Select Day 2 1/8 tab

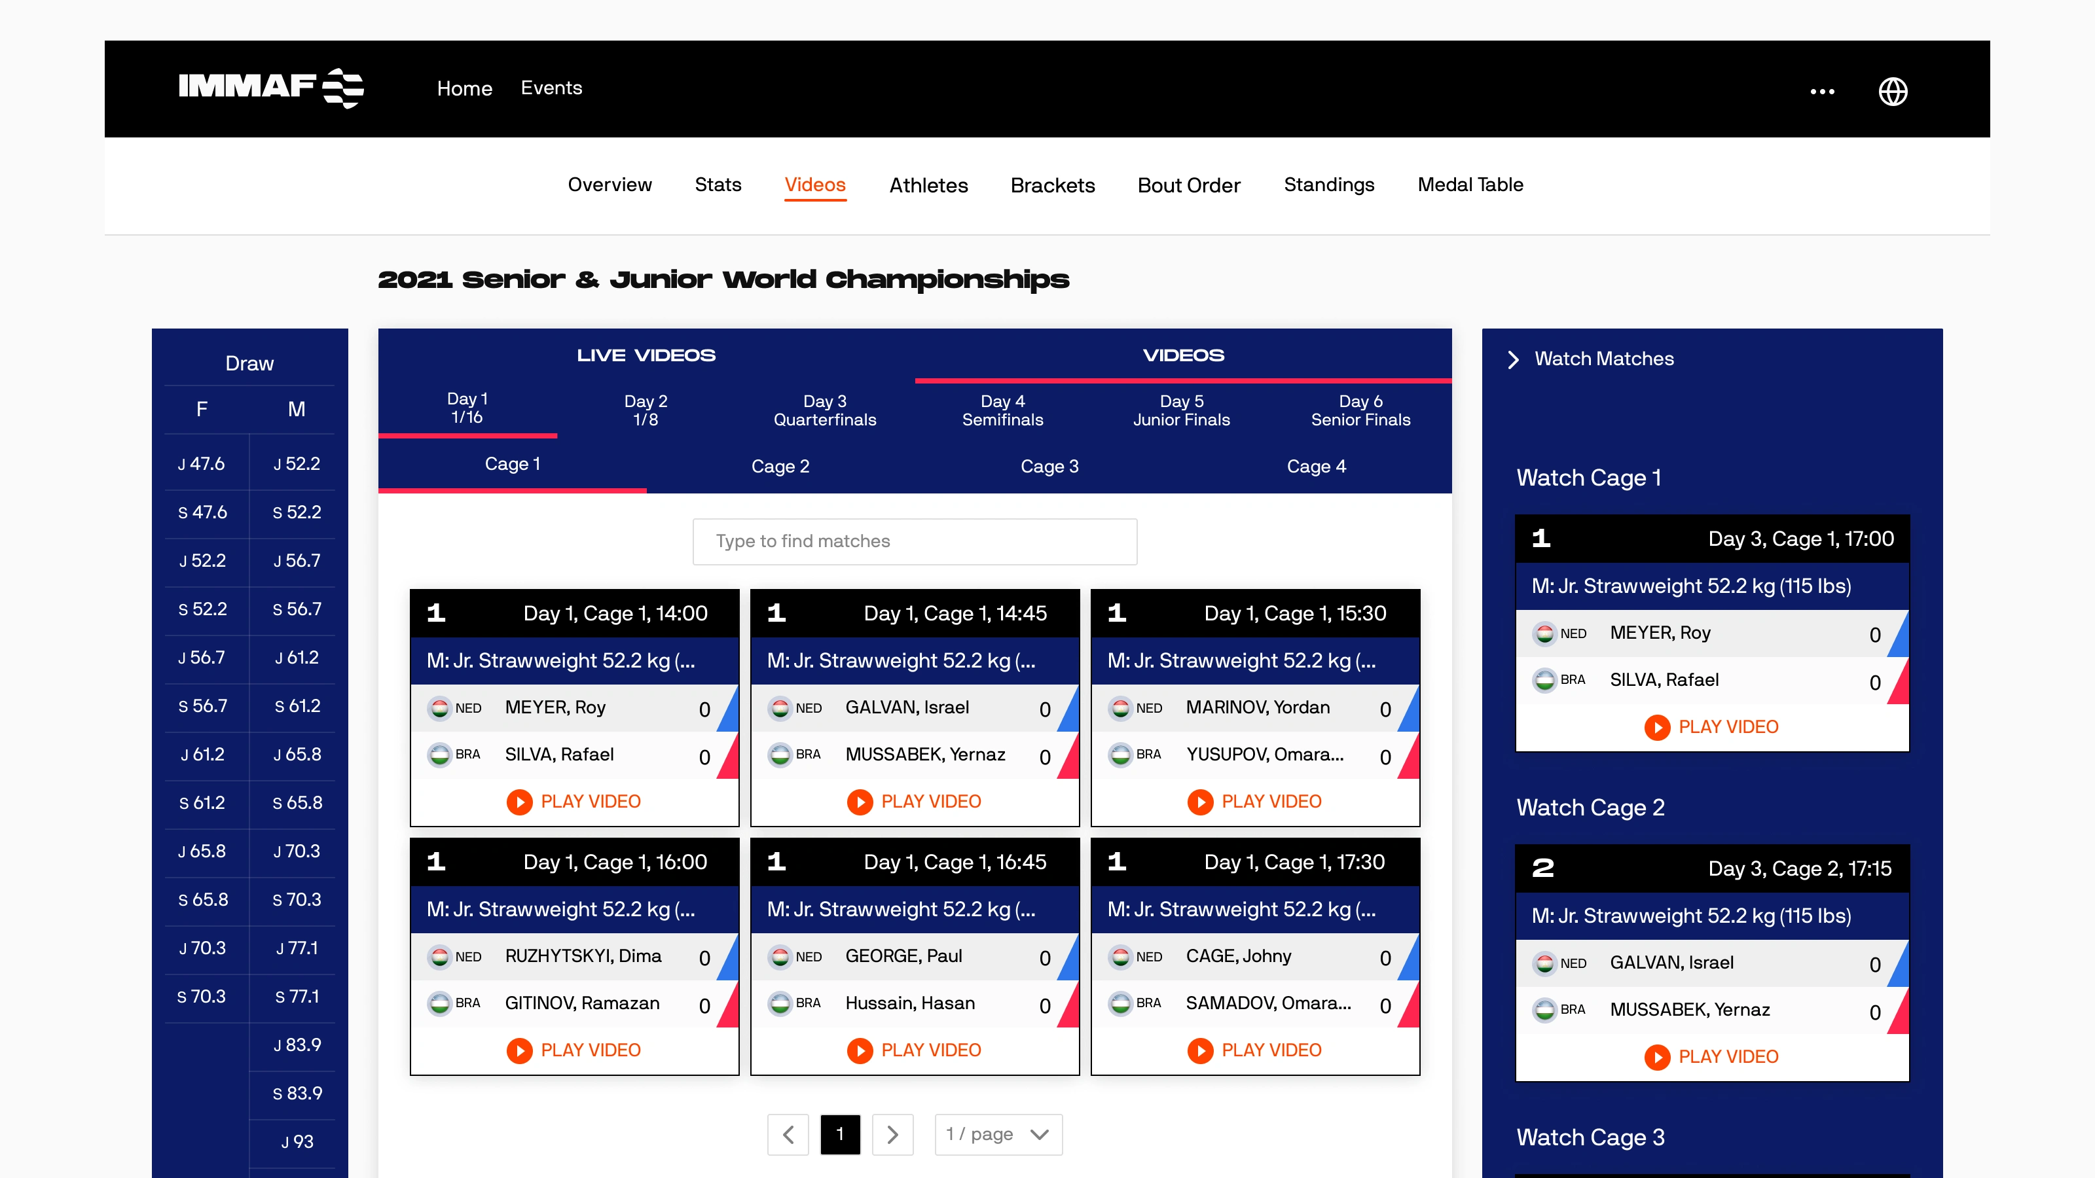pyautogui.click(x=646, y=410)
